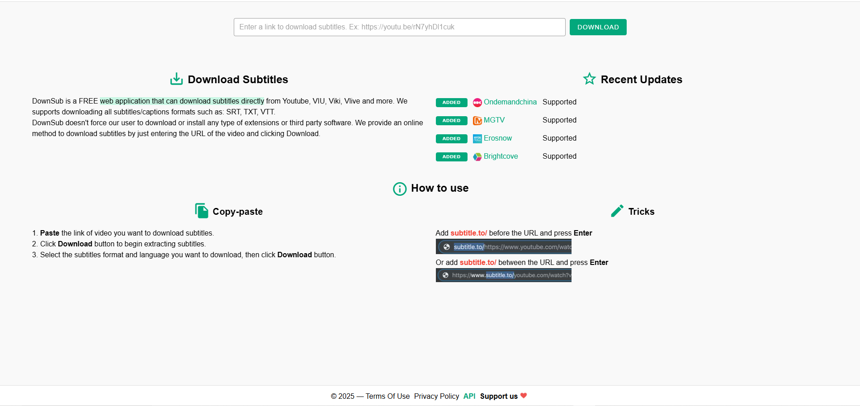Viewport: 860px width, 406px height.
Task: Click the subtitle.to/ before-URL example image
Action: [x=504, y=246]
